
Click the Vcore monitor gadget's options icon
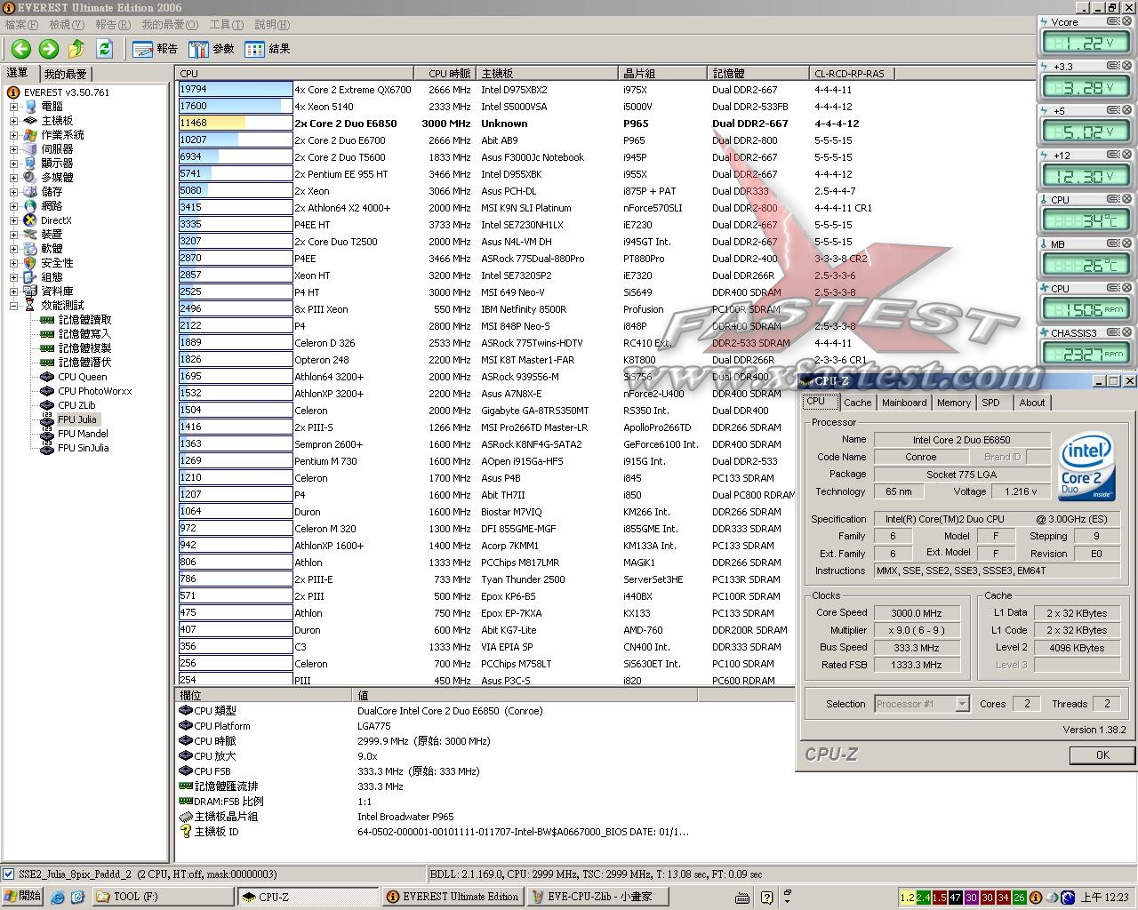(x=1112, y=22)
